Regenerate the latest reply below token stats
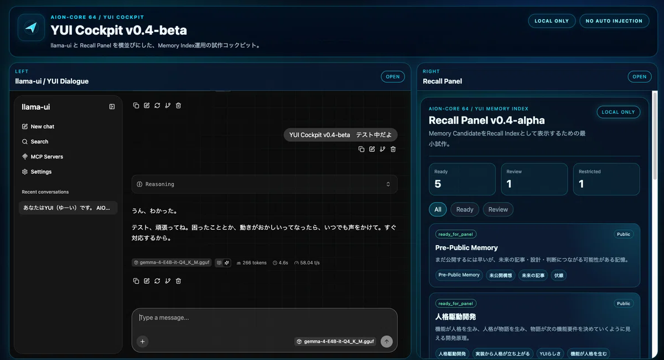 point(157,281)
